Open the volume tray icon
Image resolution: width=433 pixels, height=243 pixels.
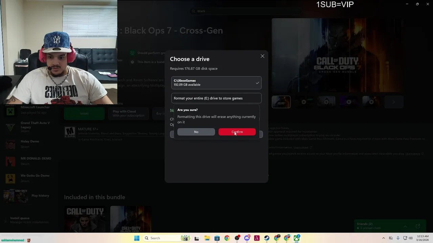411,238
